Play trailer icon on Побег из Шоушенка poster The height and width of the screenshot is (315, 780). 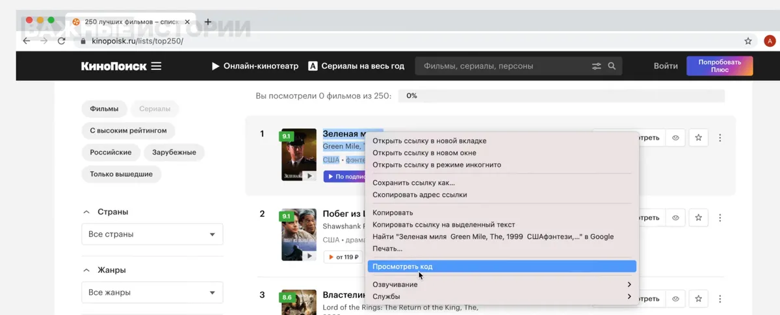point(310,256)
